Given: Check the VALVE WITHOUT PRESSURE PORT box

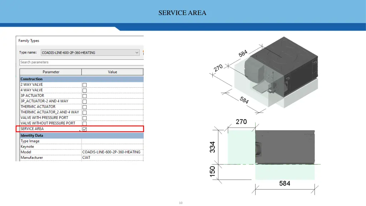Looking at the screenshot, I should pyautogui.click(x=84, y=123).
